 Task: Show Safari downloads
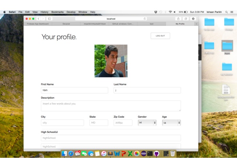pyautogui.click(x=193, y=19)
